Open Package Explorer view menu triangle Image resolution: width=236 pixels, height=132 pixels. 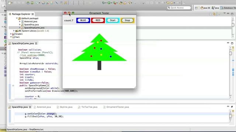coord(225,13)
